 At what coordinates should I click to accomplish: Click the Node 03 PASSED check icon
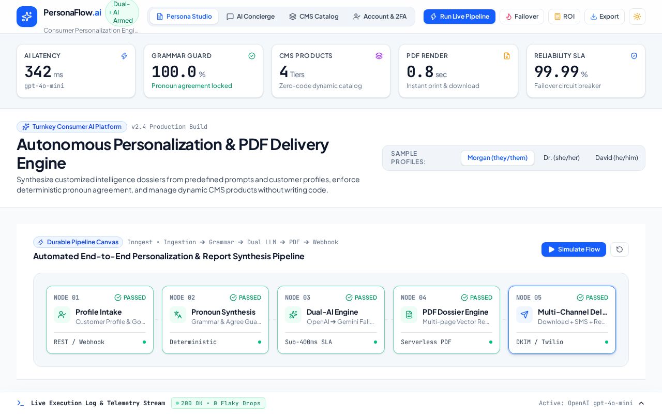pos(349,298)
